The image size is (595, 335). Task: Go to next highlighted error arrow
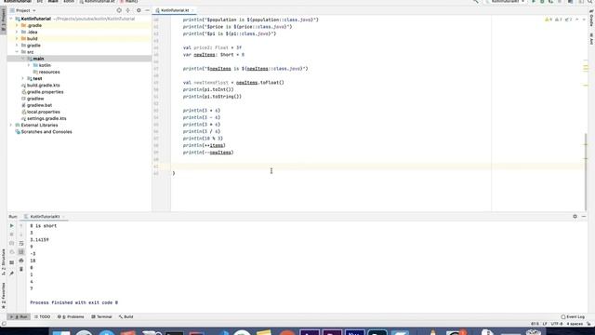pyautogui.click(x=584, y=20)
